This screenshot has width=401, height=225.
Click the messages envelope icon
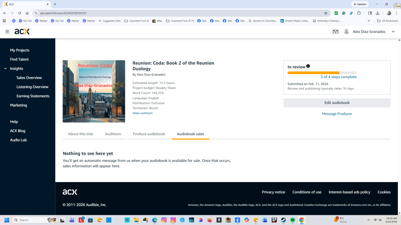point(336,32)
